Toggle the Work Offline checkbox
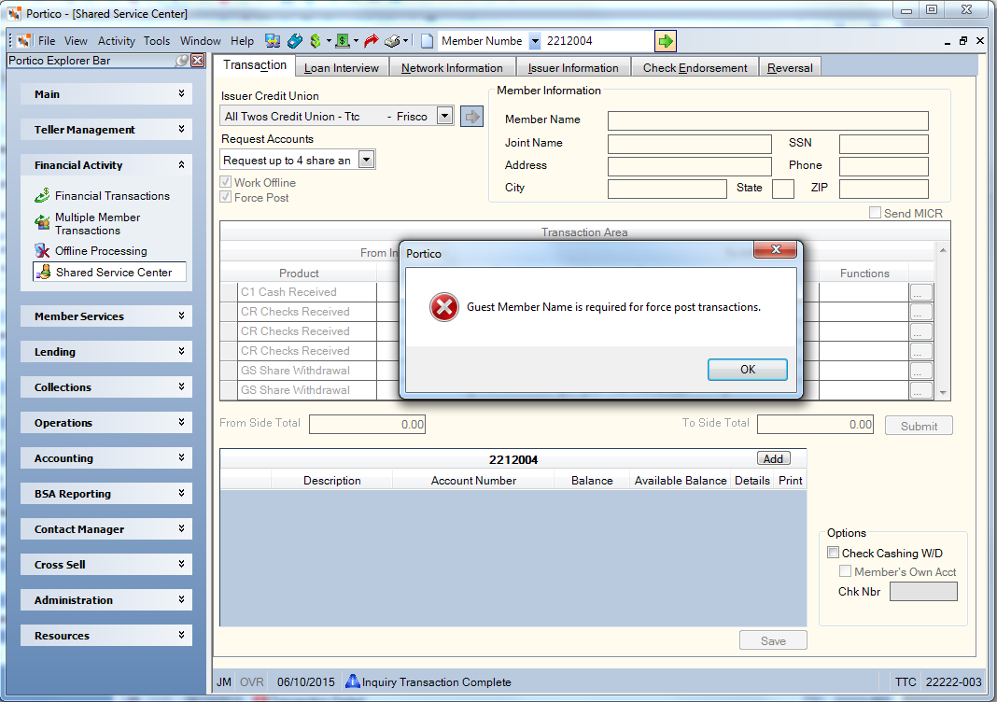Image resolution: width=997 pixels, height=702 pixels. 225,182
